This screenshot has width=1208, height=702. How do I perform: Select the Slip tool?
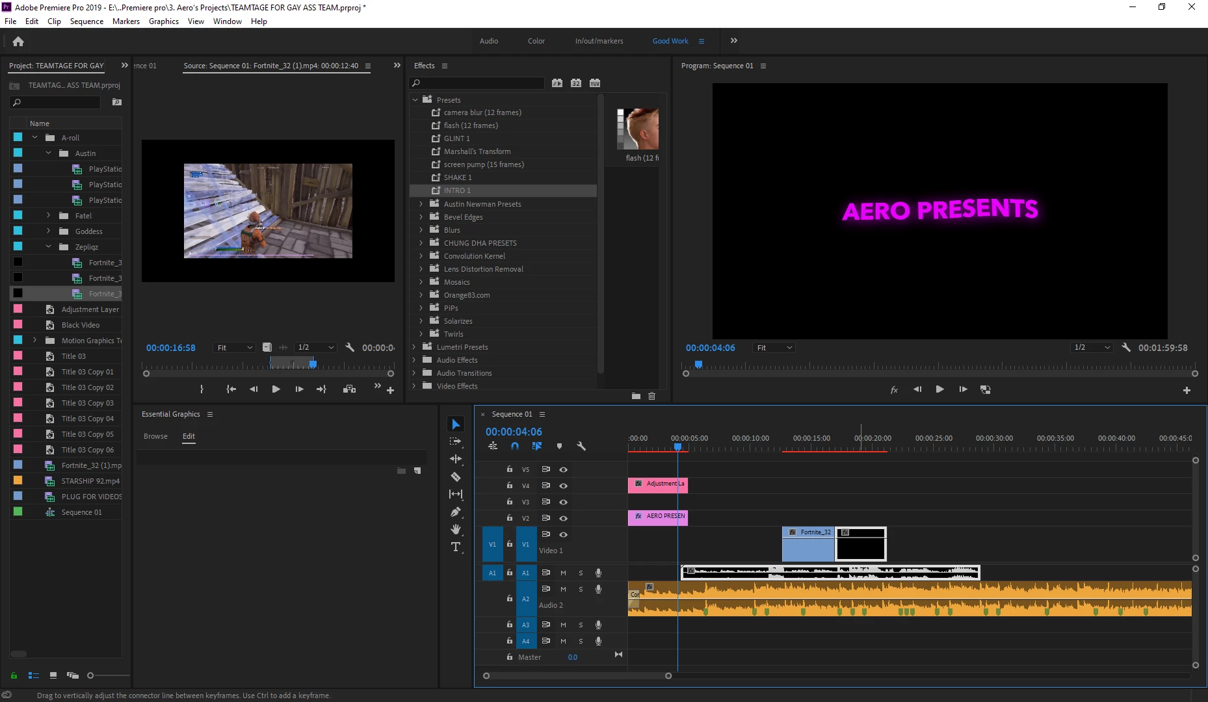(x=456, y=494)
